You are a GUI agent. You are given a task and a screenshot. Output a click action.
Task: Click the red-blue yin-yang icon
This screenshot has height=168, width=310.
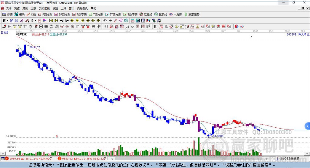point(236,27)
